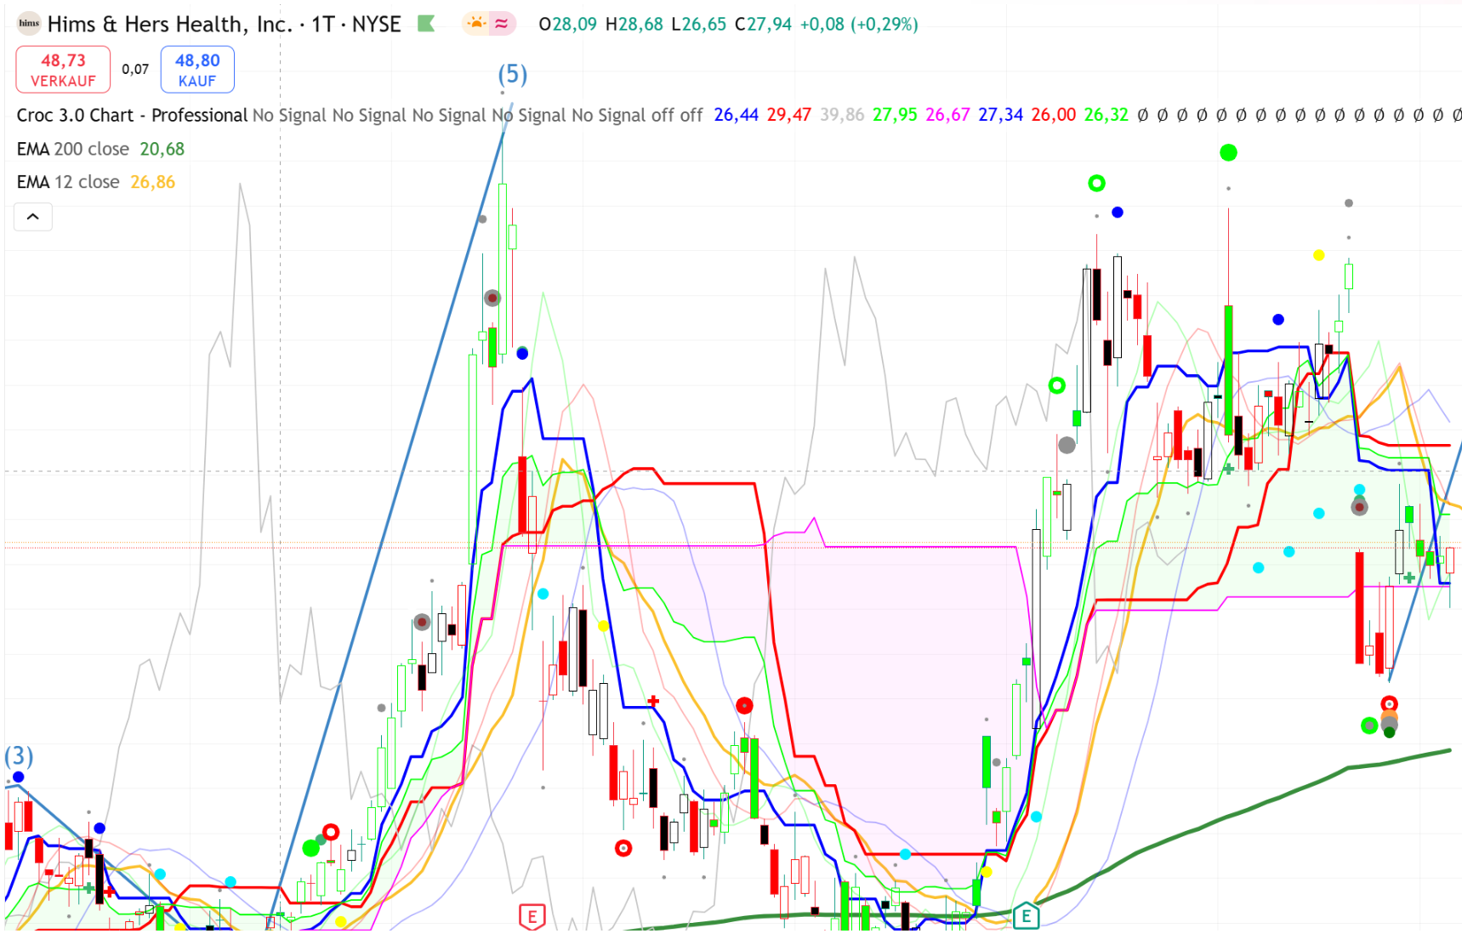This screenshot has height=945, width=1462.
Task: Click the pink approximate-sign data icon
Action: pos(502,24)
